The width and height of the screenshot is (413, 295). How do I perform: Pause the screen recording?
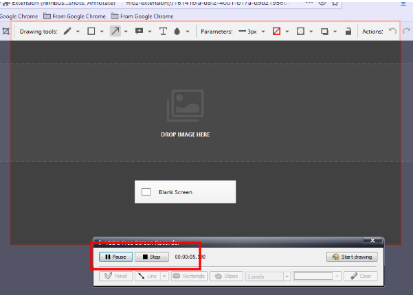[x=115, y=257]
